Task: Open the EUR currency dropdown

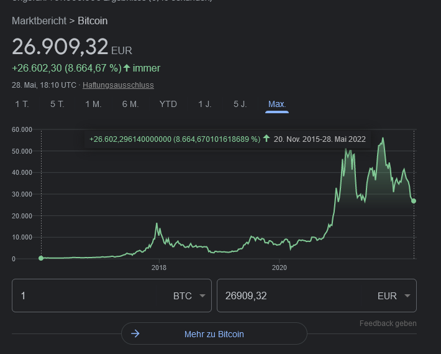Action: pos(394,296)
